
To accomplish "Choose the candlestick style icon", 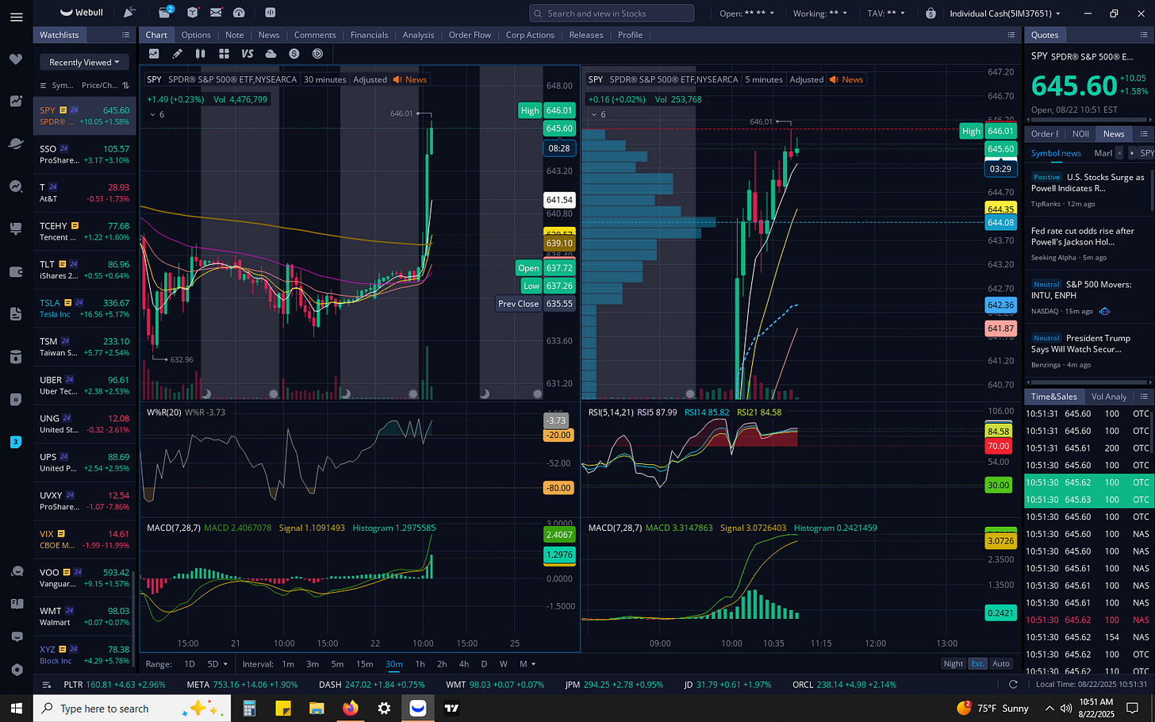I will [201, 53].
